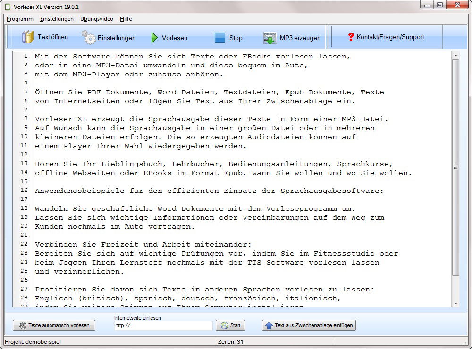Click the Vorlesen toolbar label
Screen dimensions: 472x349
coord(175,38)
